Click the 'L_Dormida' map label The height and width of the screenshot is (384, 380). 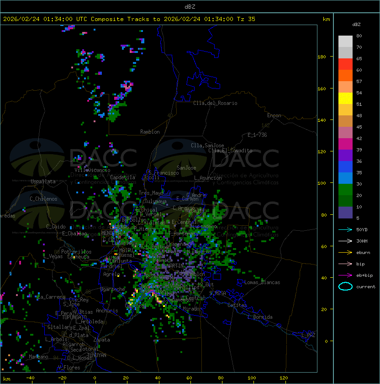(x=260, y=317)
